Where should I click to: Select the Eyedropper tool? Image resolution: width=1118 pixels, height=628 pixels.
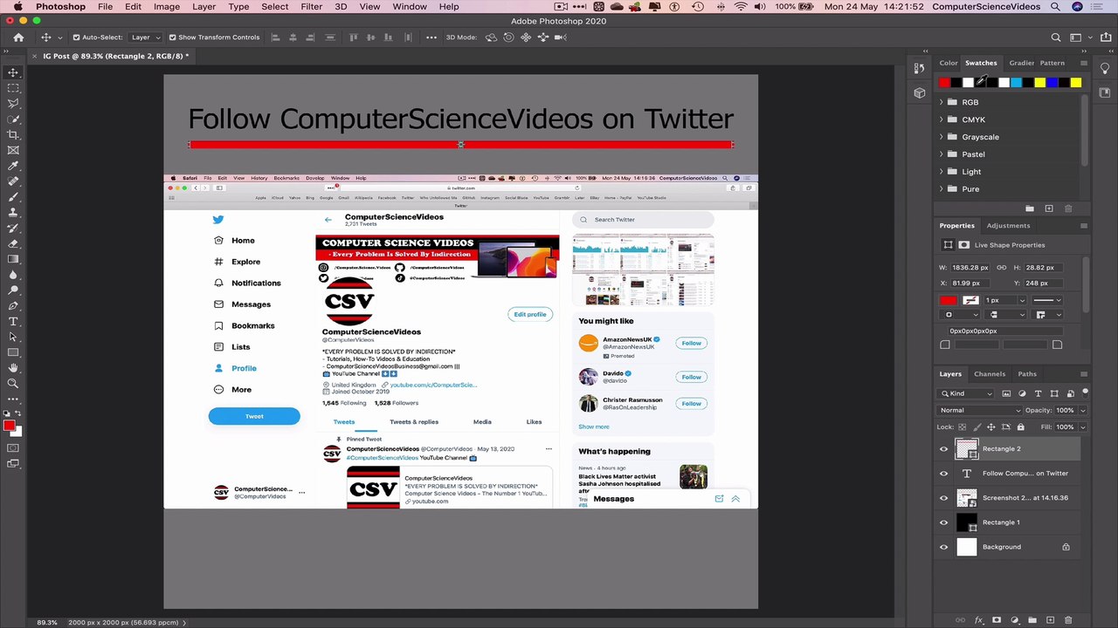[13, 166]
